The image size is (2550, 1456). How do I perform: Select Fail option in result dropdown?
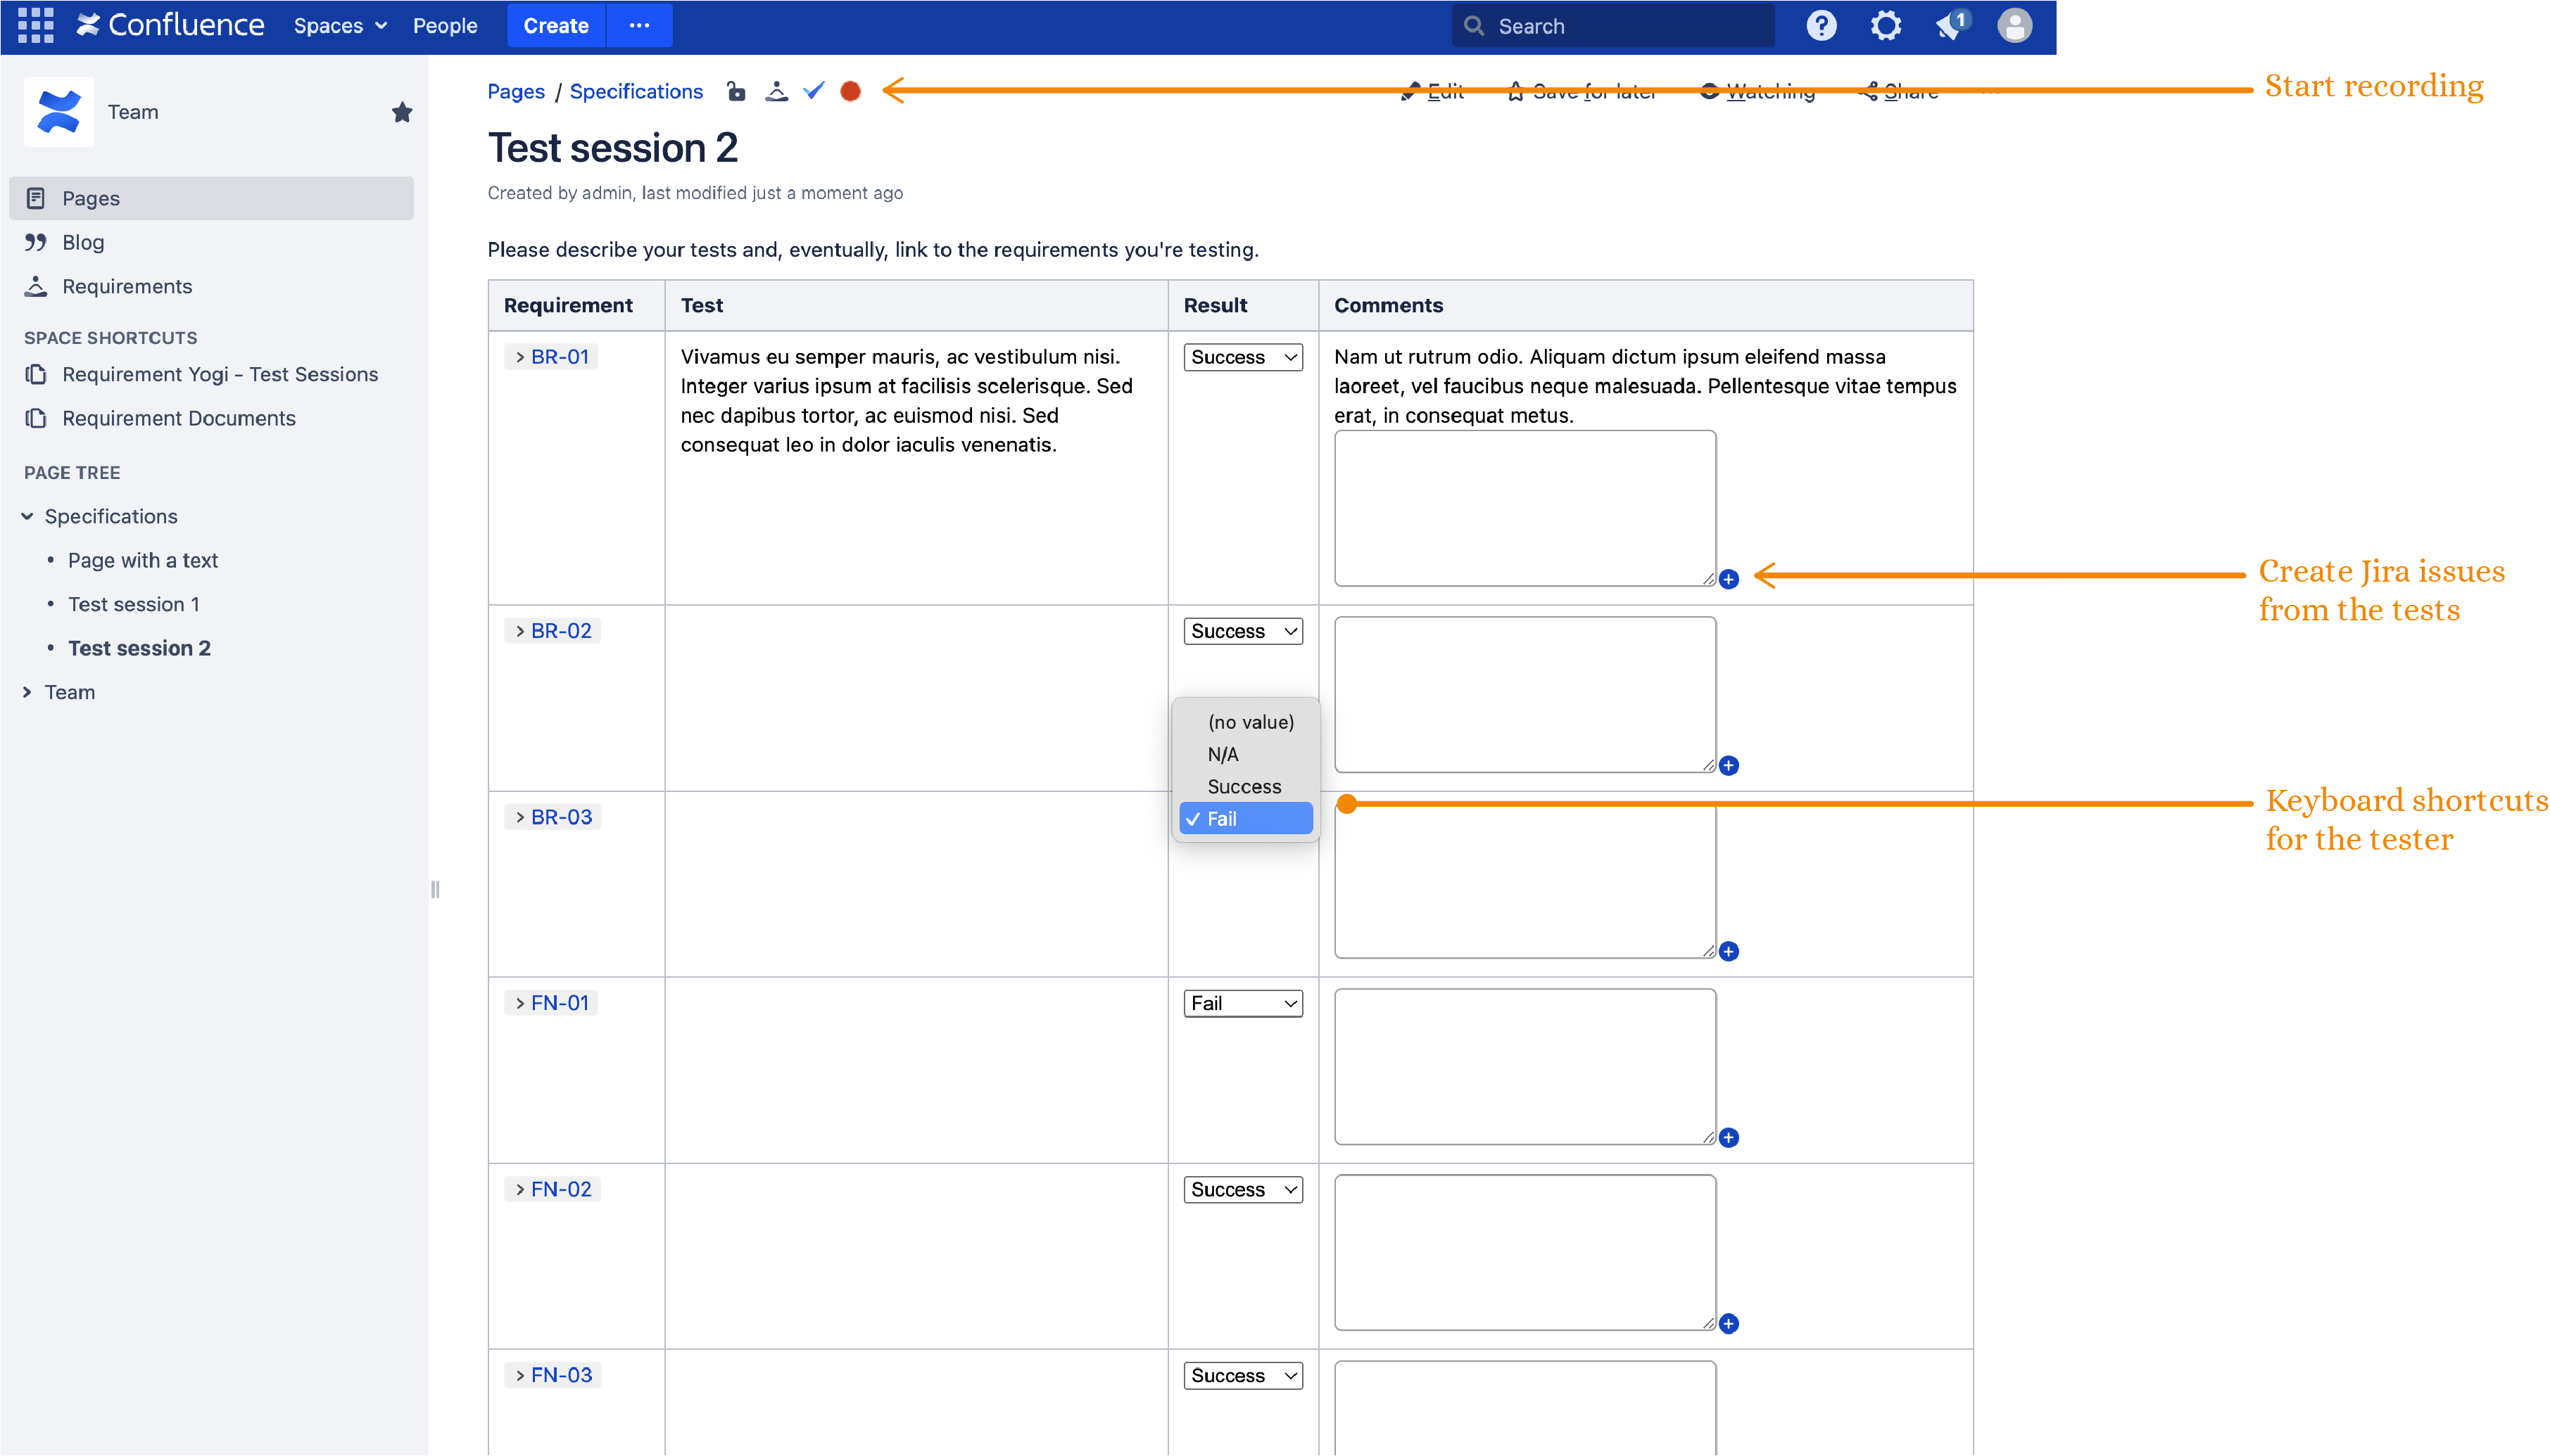pyautogui.click(x=1244, y=818)
